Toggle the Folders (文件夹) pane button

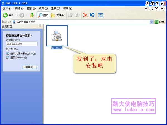[57, 15]
